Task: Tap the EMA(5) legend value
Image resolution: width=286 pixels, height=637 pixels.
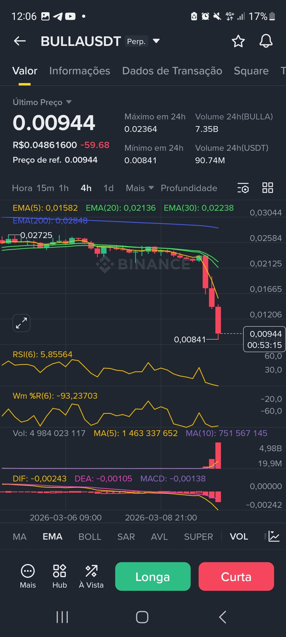Action: (x=45, y=208)
